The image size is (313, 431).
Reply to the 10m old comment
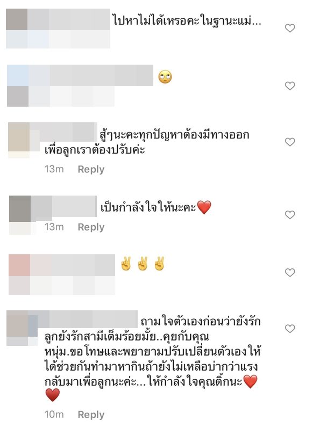[x=91, y=414]
